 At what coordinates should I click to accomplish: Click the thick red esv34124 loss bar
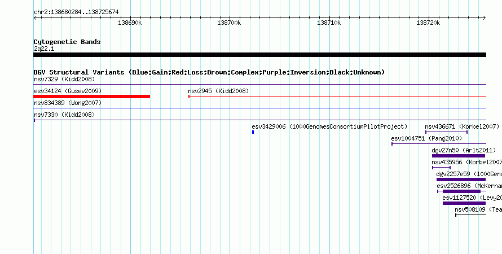point(91,97)
